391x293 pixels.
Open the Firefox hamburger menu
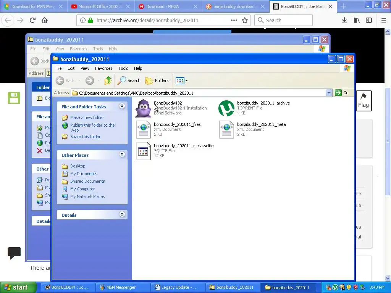383,20
